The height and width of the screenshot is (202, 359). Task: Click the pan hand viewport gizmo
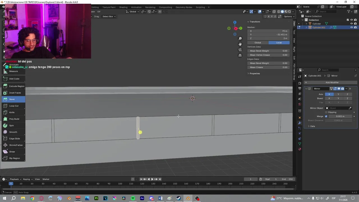pos(240,44)
